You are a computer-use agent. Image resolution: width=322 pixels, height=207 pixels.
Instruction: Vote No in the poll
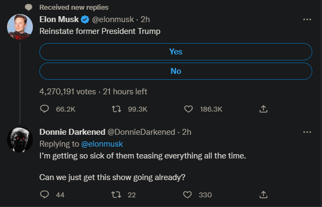coord(176,71)
